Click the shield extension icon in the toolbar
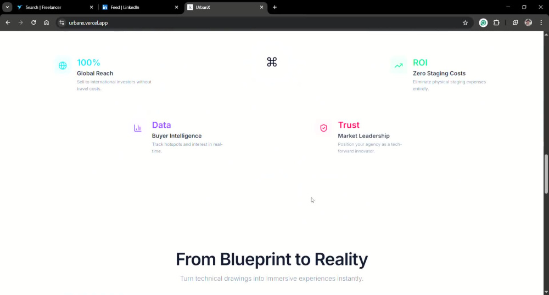 [x=515, y=22]
